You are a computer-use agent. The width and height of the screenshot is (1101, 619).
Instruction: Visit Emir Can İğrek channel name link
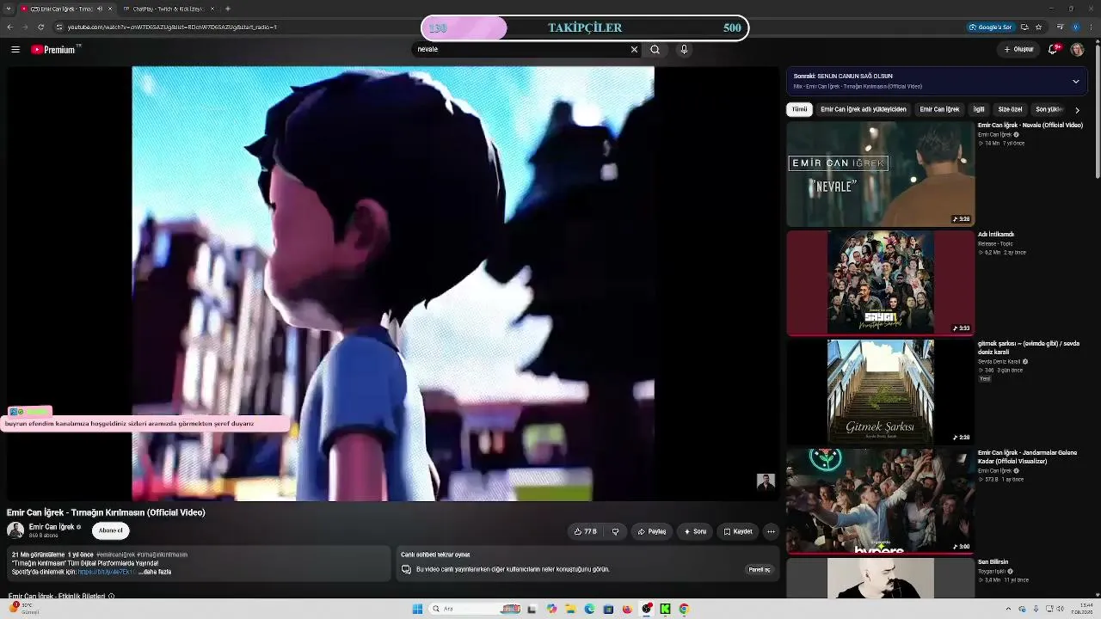[52, 527]
